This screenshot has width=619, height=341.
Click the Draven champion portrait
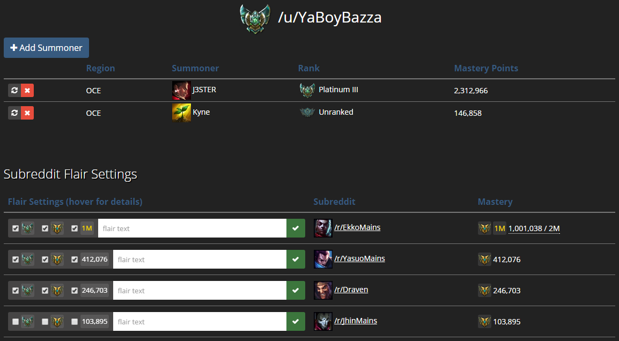[x=323, y=291]
